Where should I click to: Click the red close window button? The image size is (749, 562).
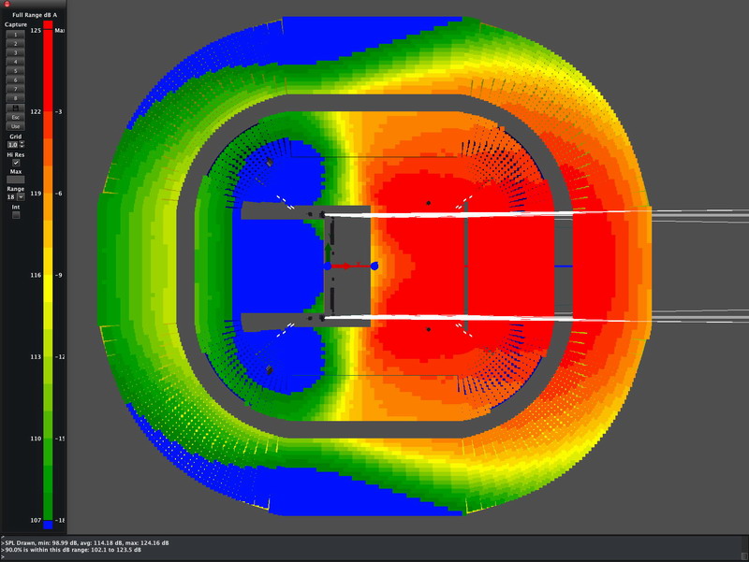(6, 5)
